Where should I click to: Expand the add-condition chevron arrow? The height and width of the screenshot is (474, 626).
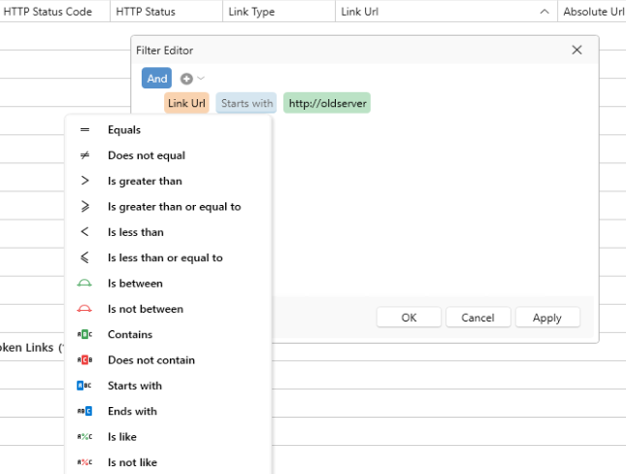(201, 79)
